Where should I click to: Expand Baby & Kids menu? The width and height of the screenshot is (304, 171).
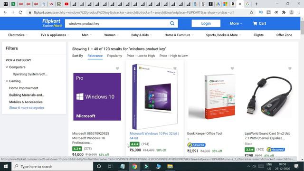pyautogui.click(x=142, y=35)
